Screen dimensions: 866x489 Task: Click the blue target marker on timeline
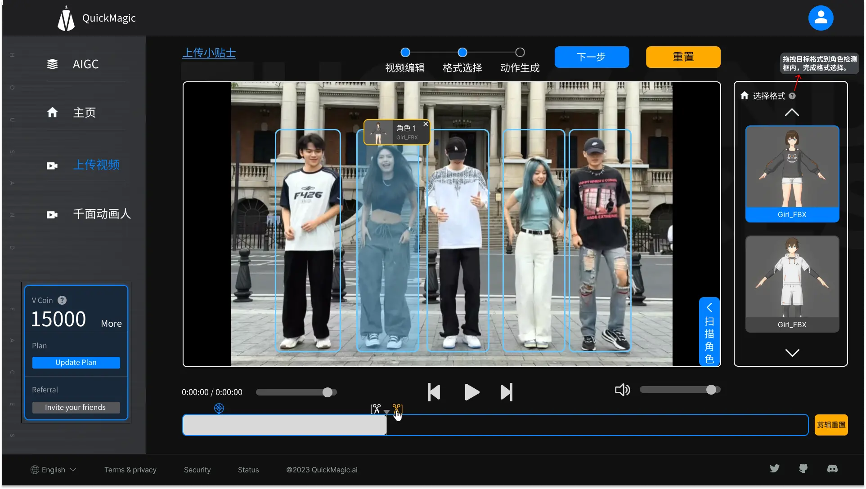pos(219,408)
